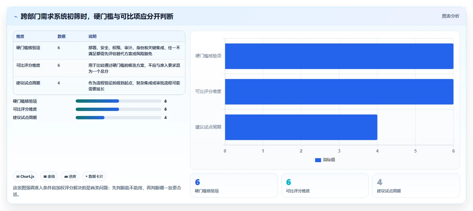473x211 pixels.
Task: Click the 硬门槛核验项 table cell
Action: pos(28,48)
